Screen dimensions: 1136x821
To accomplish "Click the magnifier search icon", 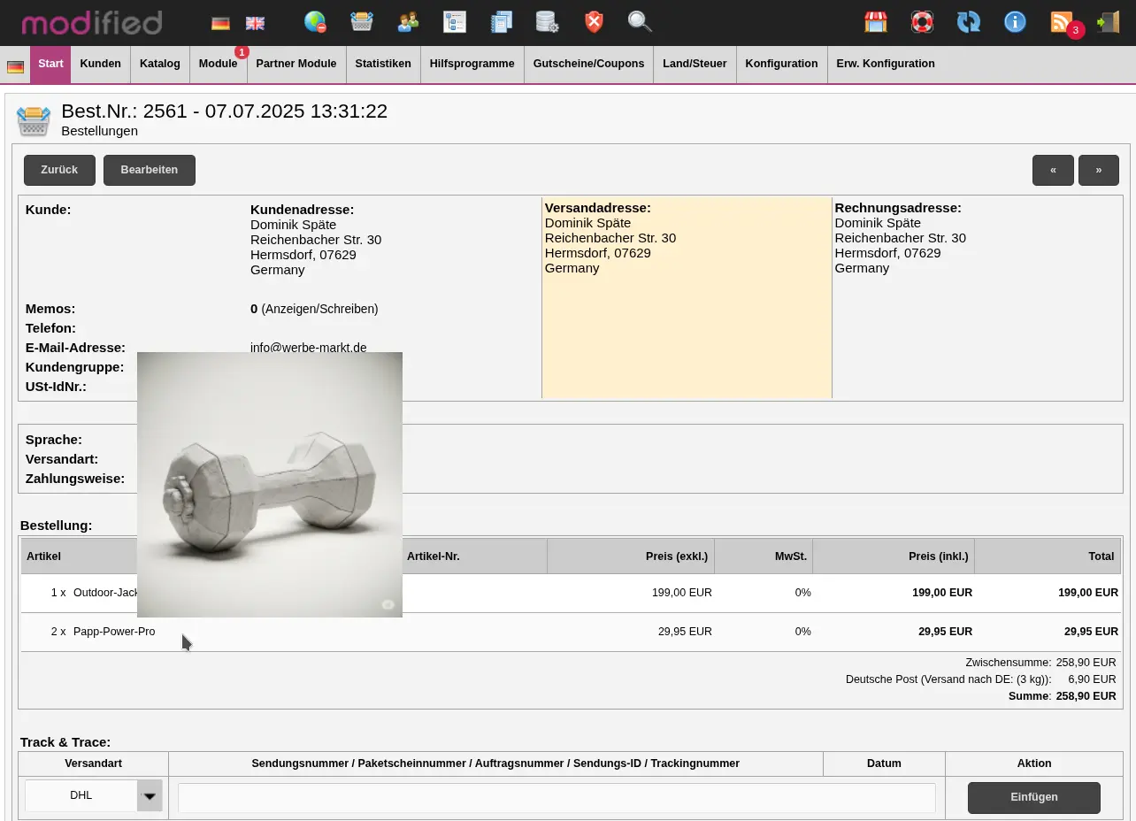I will pos(640,22).
